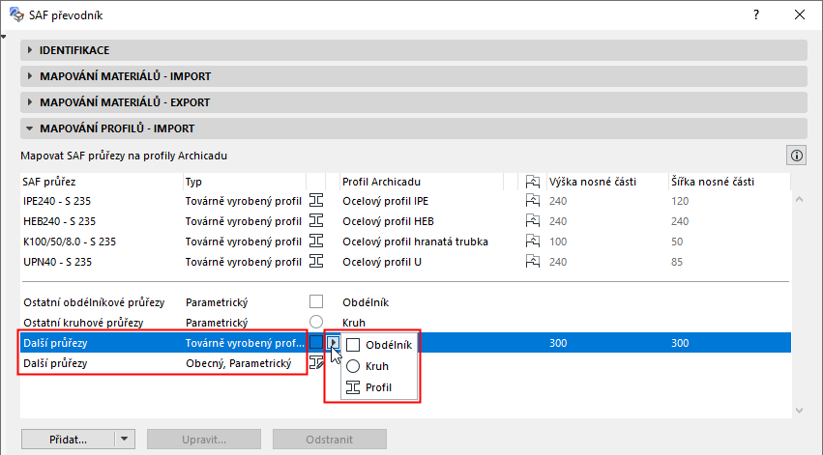Click the circle icon in the Ostatní kruhové průřezy row
The height and width of the screenshot is (455, 823).
pyautogui.click(x=316, y=323)
